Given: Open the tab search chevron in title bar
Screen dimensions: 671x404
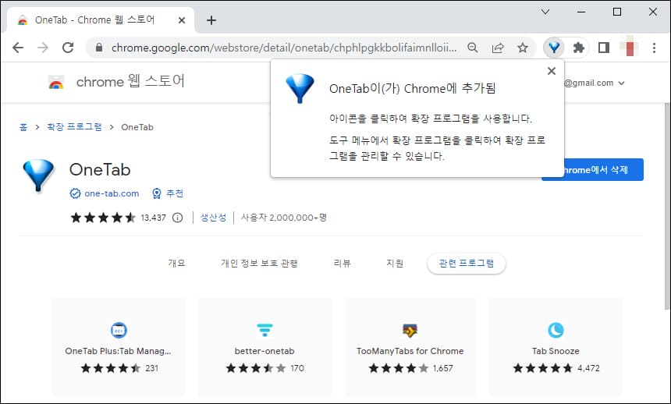Looking at the screenshot, I should (545, 12).
